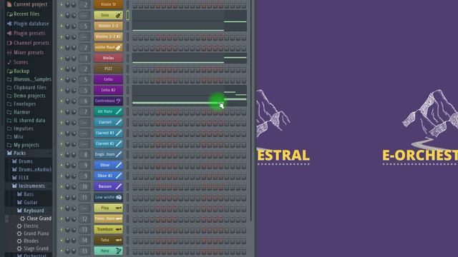Image resolution: width=458 pixels, height=257 pixels.
Task: Open the Cello #2 channel button
Action: click(108, 90)
